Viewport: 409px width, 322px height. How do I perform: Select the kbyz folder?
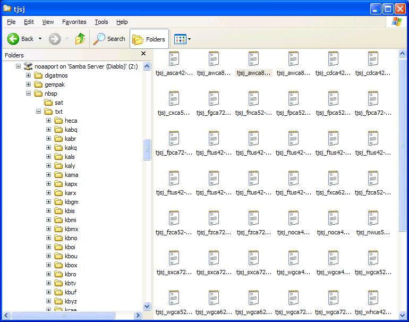tap(65, 301)
